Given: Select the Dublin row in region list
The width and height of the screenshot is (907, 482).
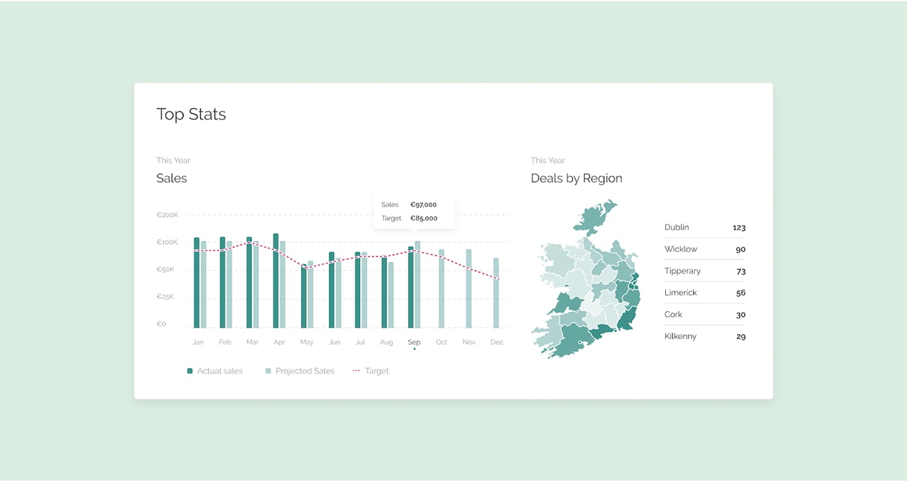Looking at the screenshot, I should coord(705,227).
